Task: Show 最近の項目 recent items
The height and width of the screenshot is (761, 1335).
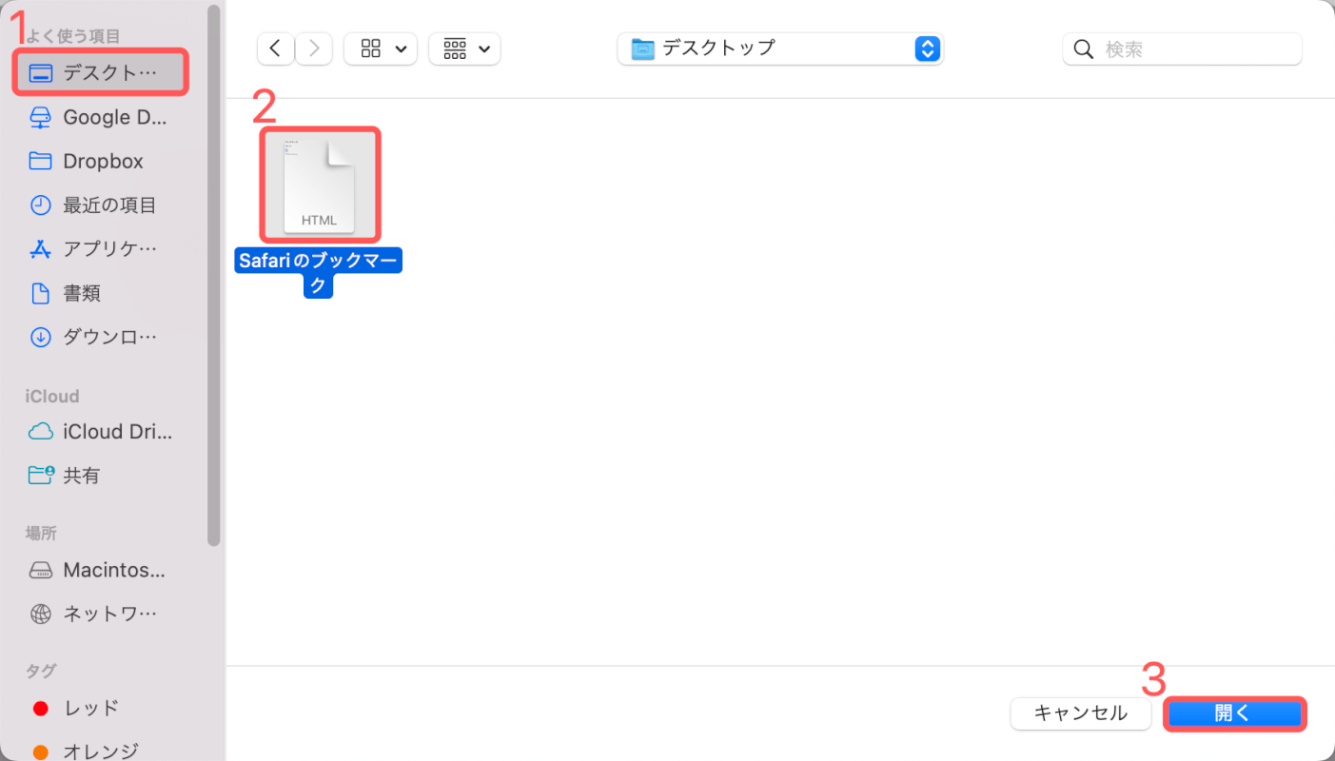Action: point(101,205)
